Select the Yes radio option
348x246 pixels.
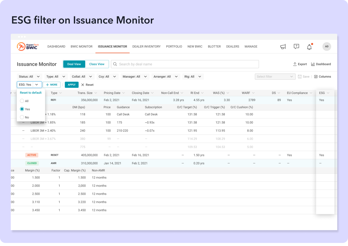pyautogui.click(x=22, y=109)
